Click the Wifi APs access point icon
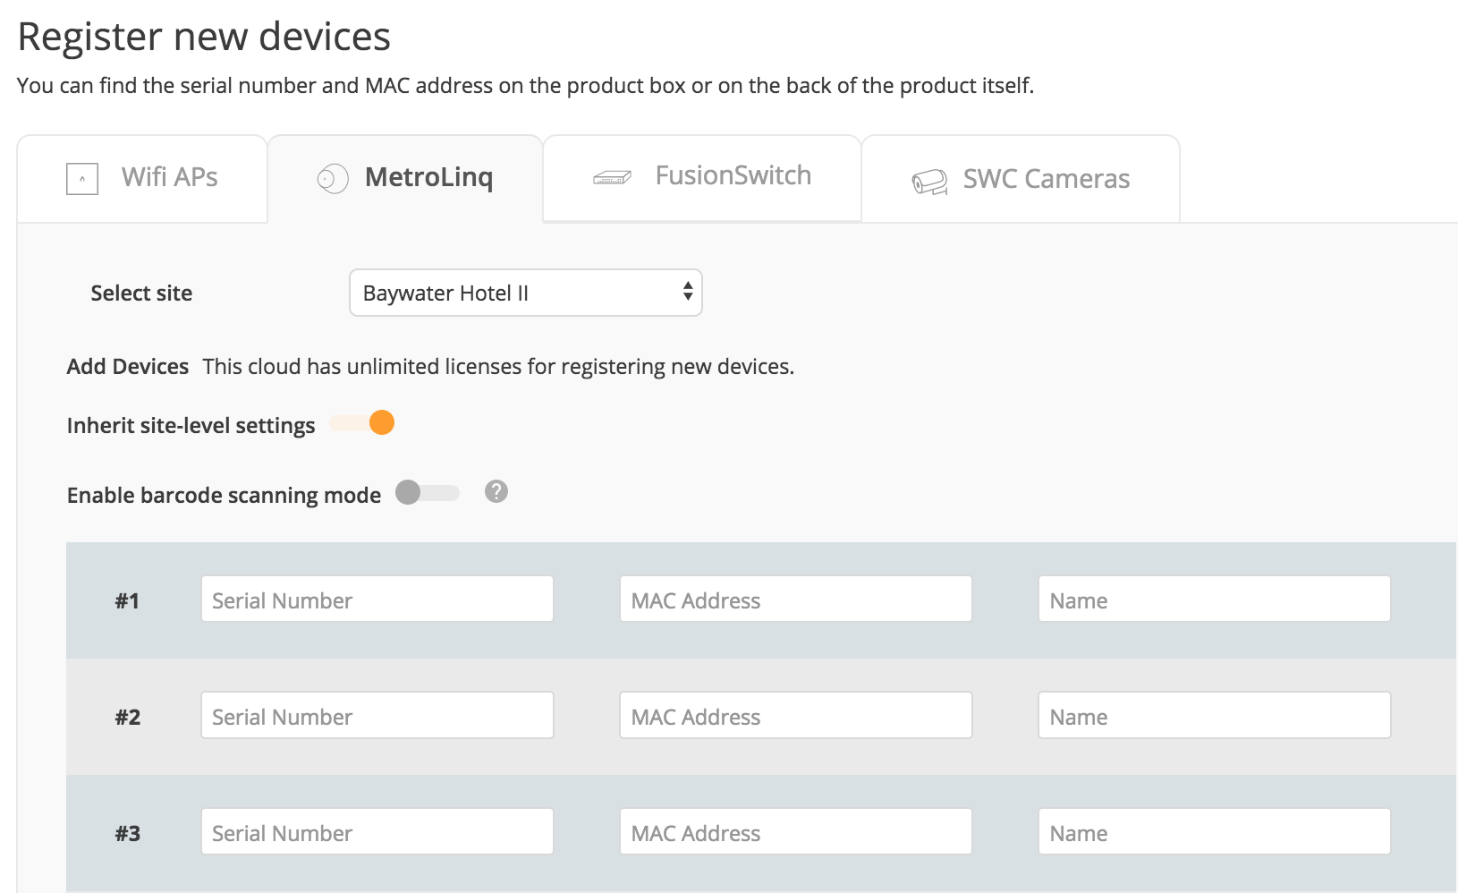Viewport: 1458px width, 893px height. (82, 179)
